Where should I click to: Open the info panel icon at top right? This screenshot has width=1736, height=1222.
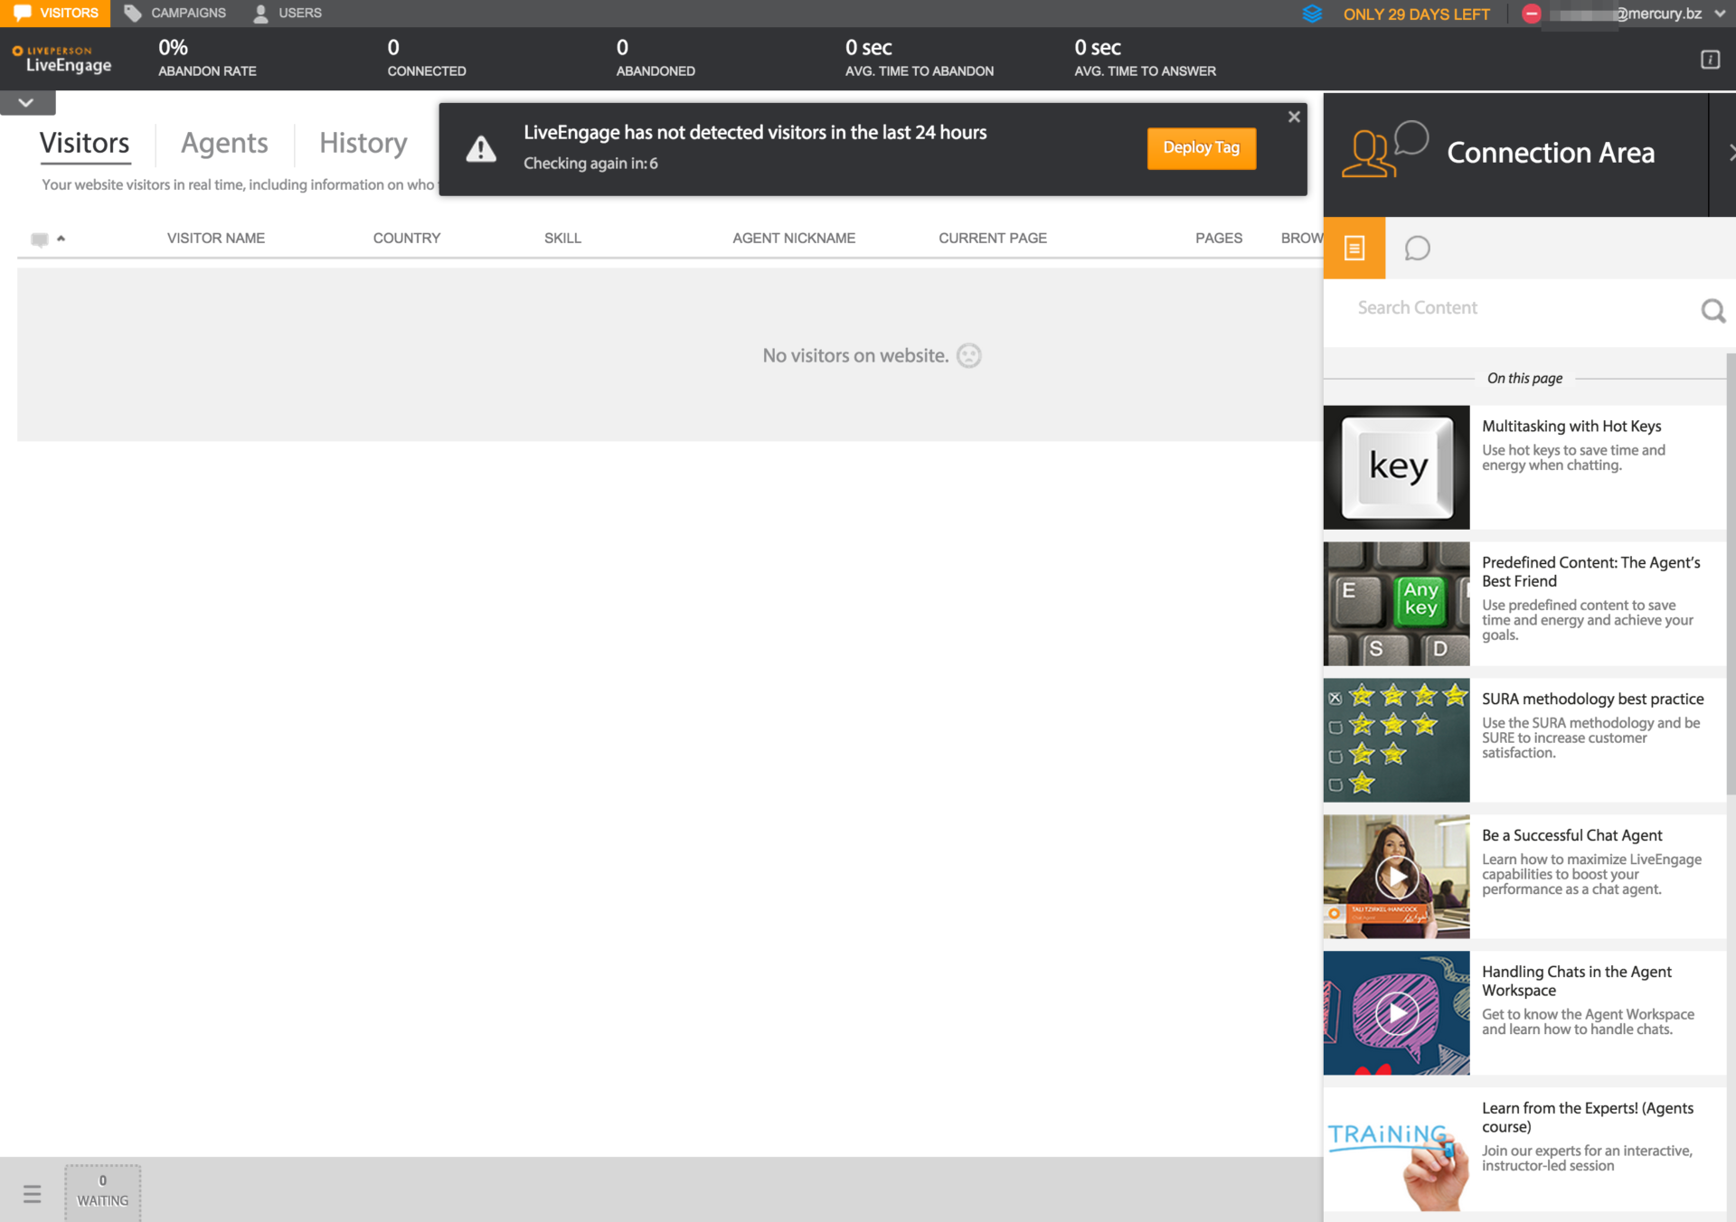1710,60
